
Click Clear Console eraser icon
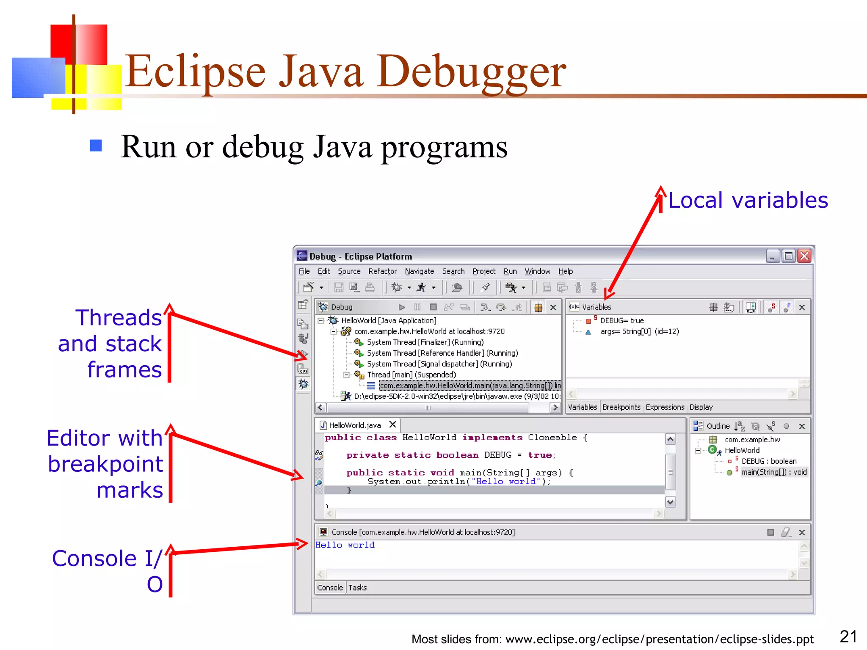click(x=786, y=532)
